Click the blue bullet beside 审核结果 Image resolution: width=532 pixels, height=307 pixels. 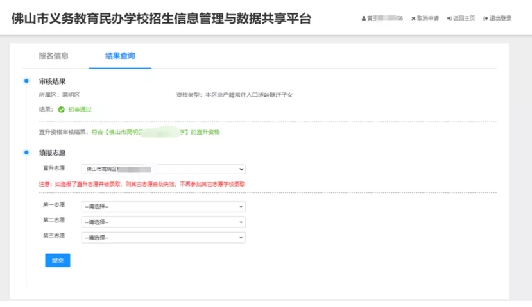pyautogui.click(x=26, y=81)
